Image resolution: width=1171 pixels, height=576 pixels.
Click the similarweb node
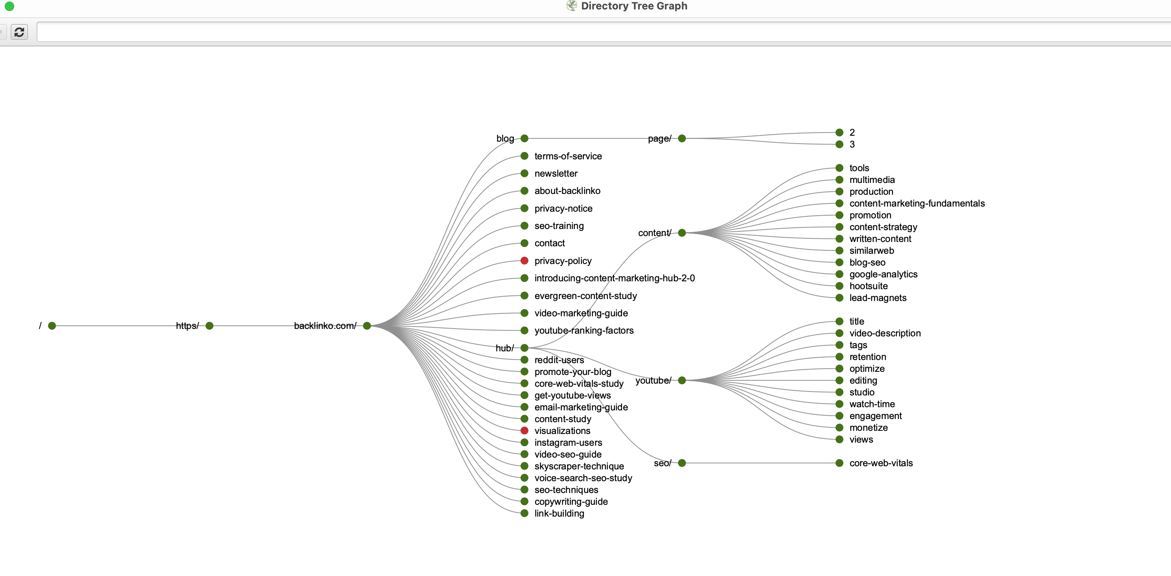tap(839, 250)
